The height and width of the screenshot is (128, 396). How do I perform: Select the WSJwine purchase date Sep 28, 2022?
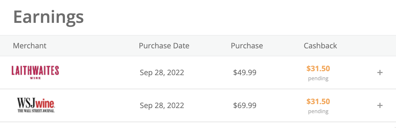162,106
